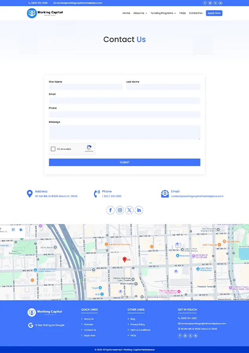
Task: Click the footer Working Capital logo
Action: point(45,312)
